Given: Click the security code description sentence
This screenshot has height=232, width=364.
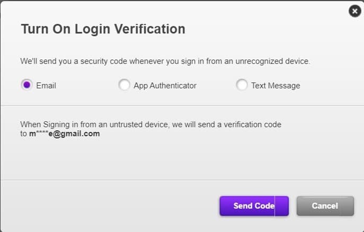Looking at the screenshot, I should click(x=165, y=61).
